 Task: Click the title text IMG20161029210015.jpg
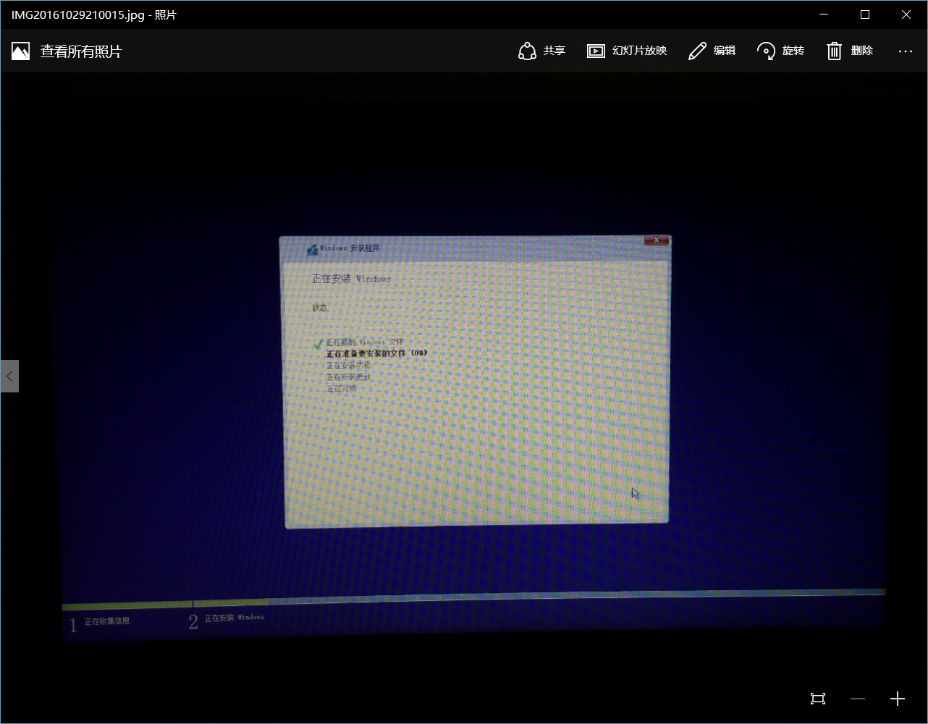click(78, 15)
